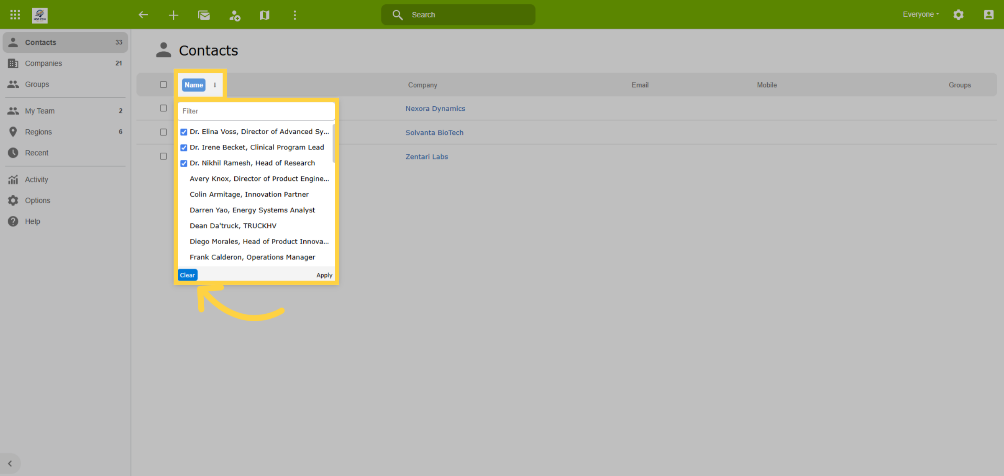Click the Name column filter button

pyautogui.click(x=194, y=85)
